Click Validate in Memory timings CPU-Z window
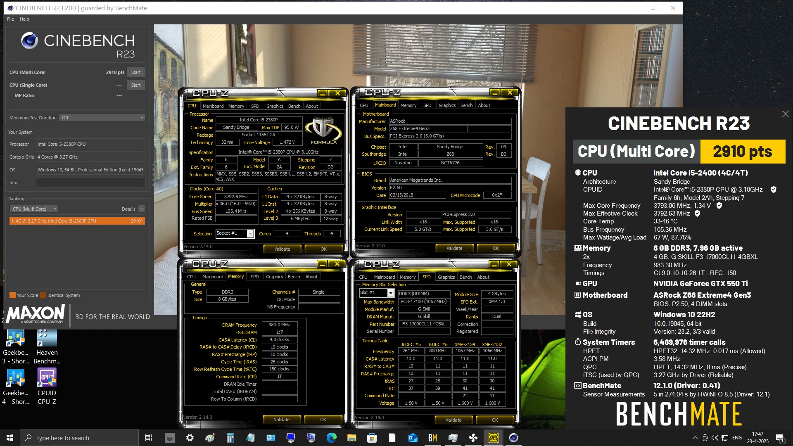The height and width of the screenshot is (446, 793). point(282,420)
